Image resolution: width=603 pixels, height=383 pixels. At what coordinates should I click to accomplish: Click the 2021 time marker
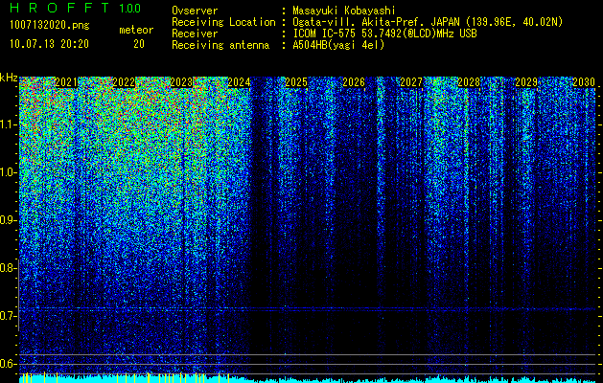[66, 82]
